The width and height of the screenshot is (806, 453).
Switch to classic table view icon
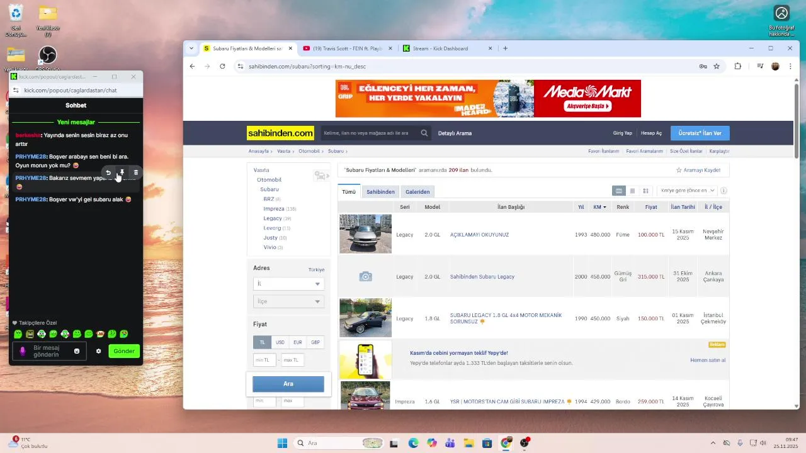(x=619, y=191)
